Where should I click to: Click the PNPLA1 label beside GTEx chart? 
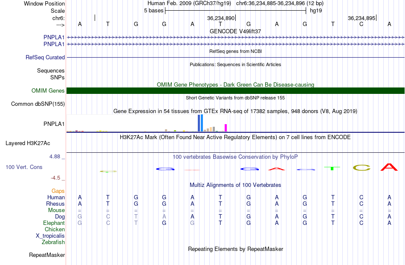pyautogui.click(x=54, y=124)
